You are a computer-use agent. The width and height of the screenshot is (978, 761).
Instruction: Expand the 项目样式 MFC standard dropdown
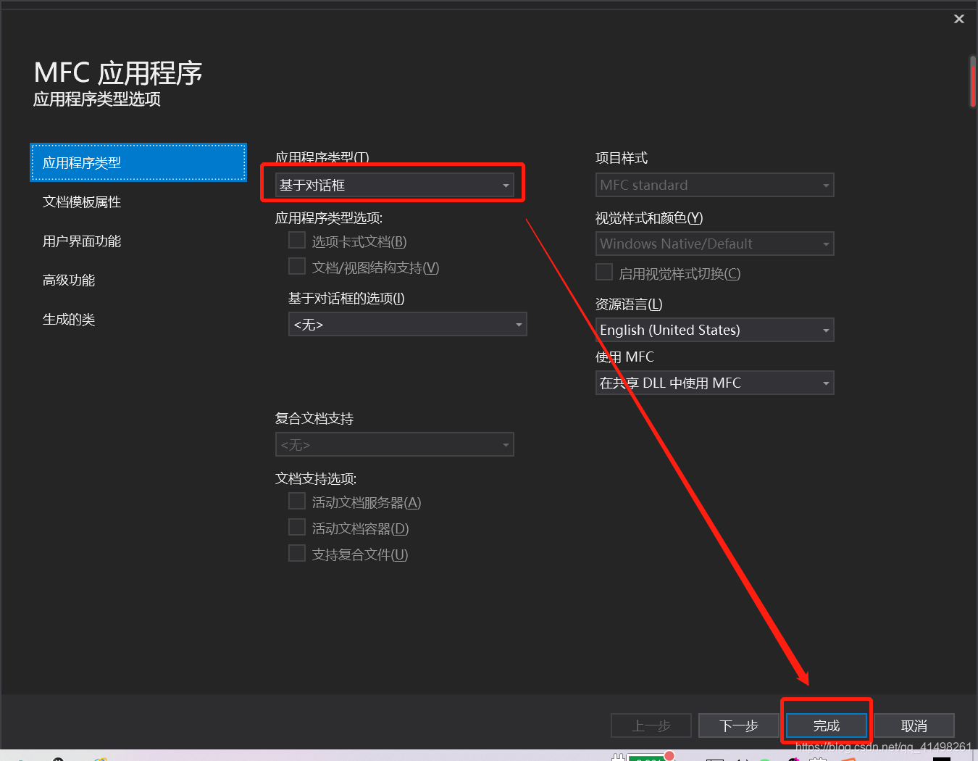[x=715, y=185]
